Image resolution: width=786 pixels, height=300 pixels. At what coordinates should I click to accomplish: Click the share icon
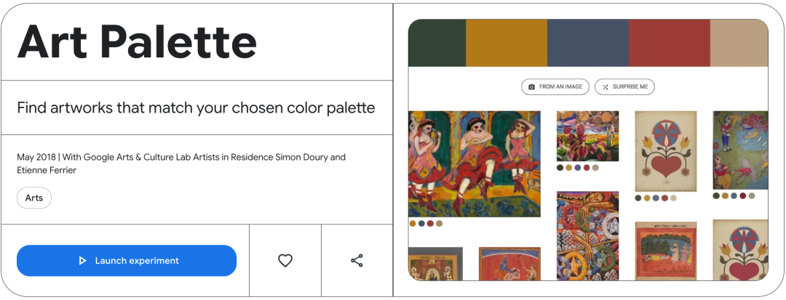coord(357,260)
